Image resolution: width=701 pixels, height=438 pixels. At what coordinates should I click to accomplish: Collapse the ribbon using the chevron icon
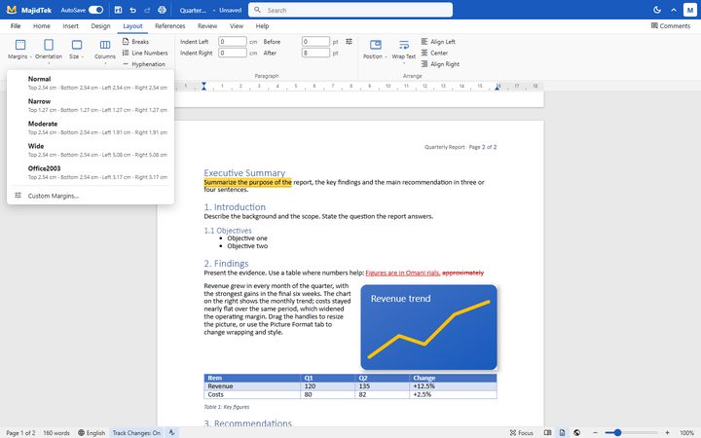[x=674, y=10]
